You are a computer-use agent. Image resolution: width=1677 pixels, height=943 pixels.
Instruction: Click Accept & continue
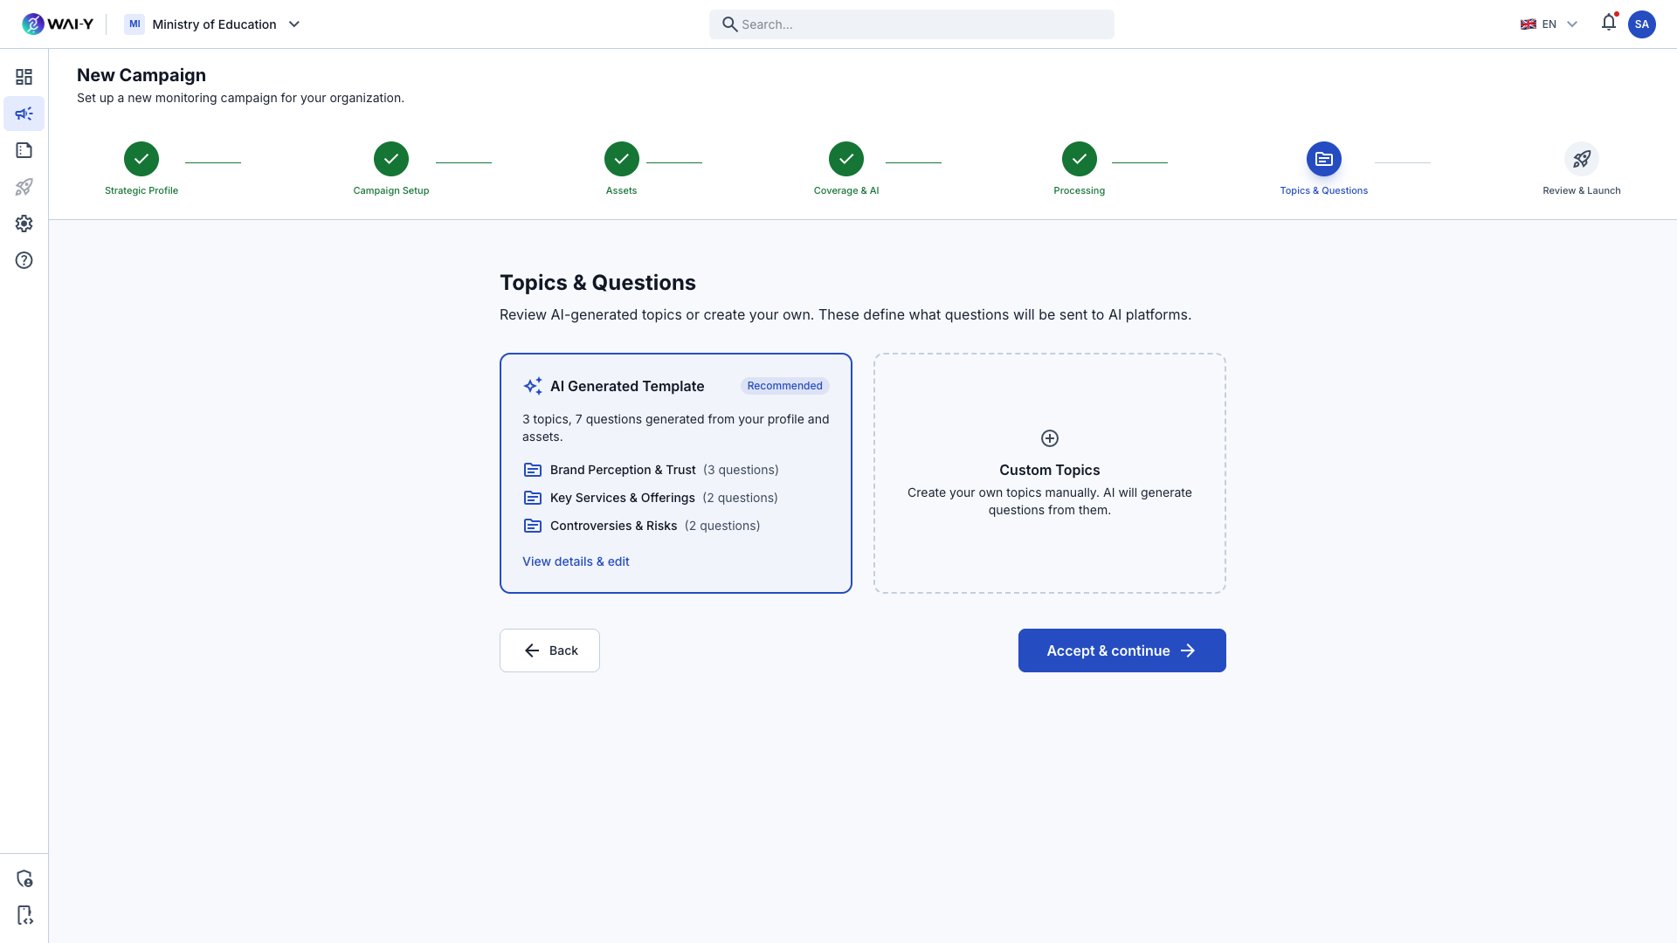pos(1121,650)
